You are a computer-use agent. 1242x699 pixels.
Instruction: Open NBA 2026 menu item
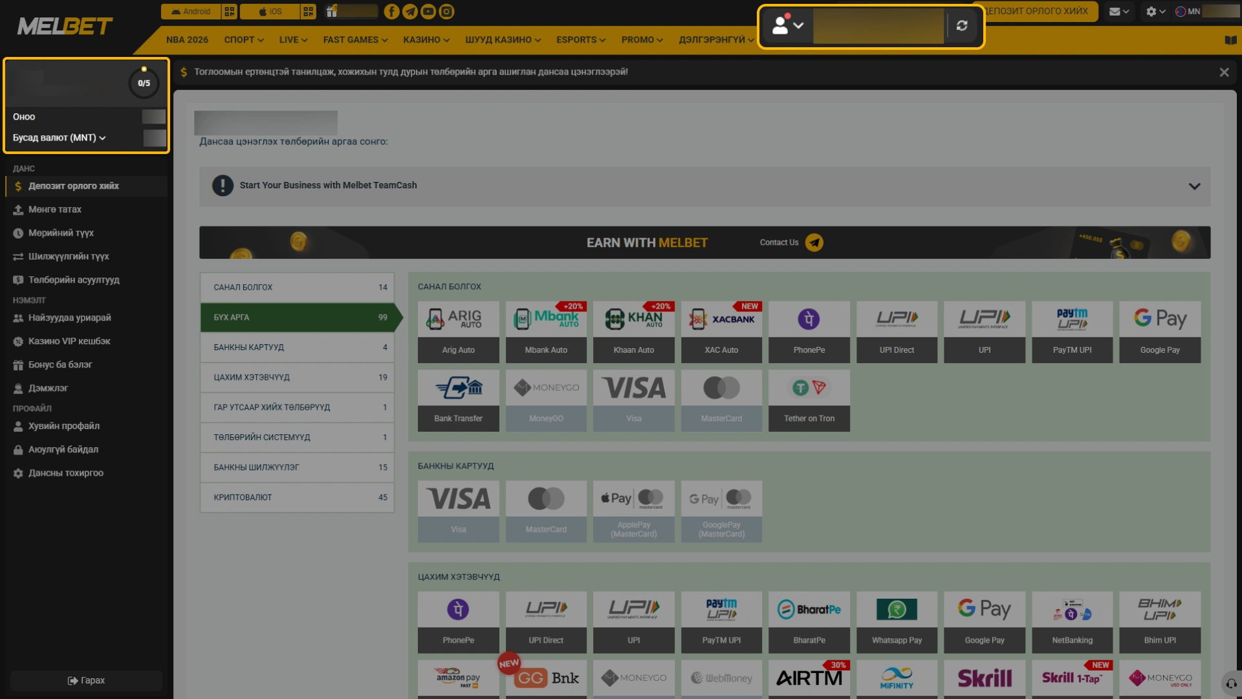coord(187,40)
